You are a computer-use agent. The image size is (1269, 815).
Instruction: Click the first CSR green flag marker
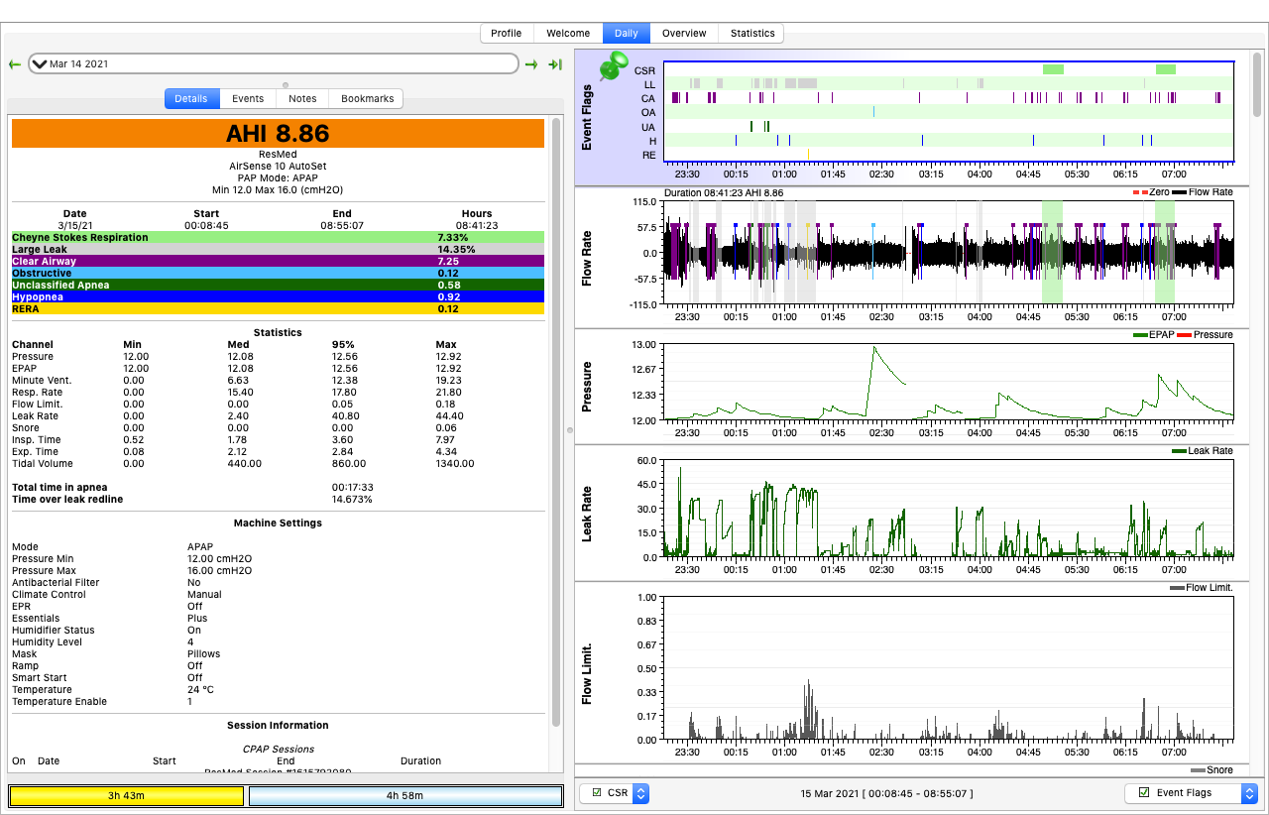1053,69
